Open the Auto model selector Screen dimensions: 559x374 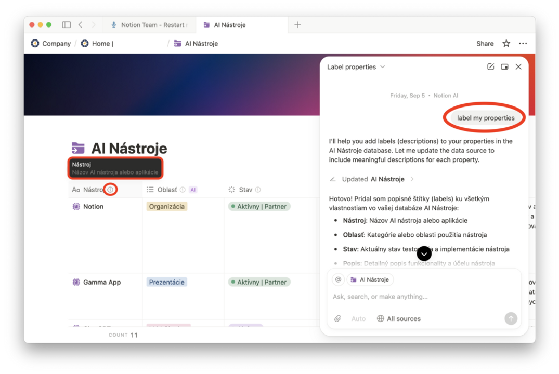(358, 319)
